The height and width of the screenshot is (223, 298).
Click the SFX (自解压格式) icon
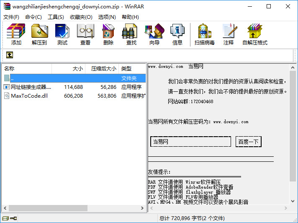click(254, 34)
